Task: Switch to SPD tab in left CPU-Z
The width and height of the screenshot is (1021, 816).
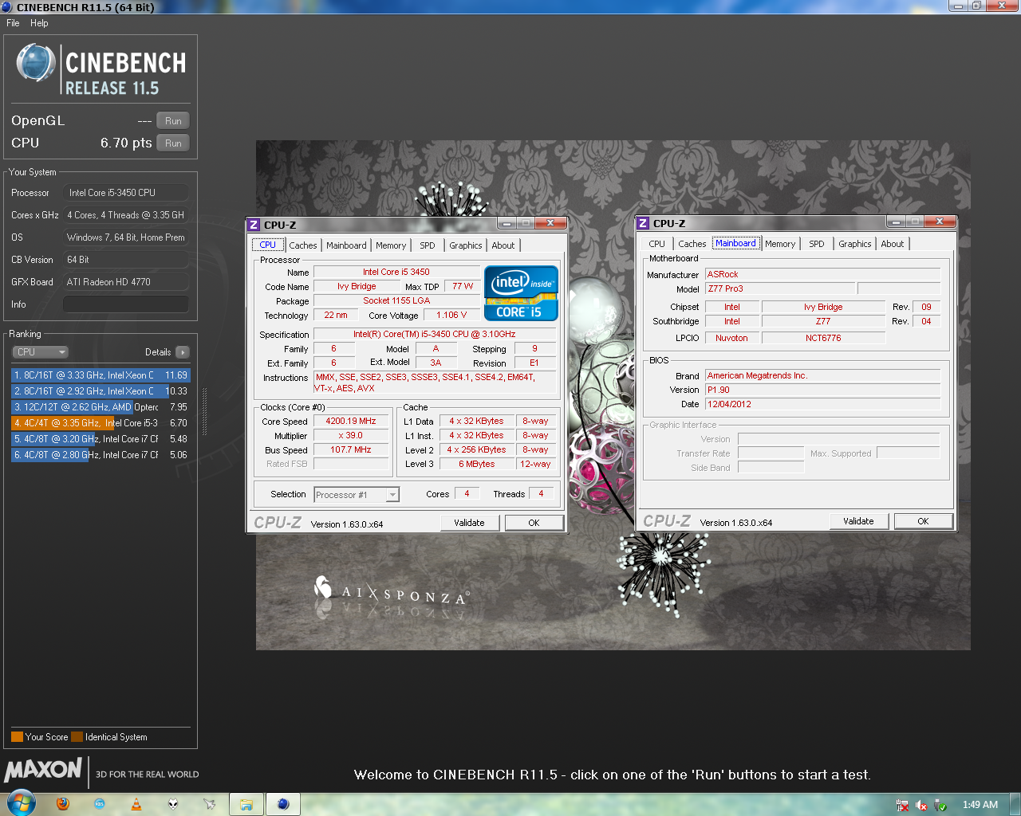Action: click(x=428, y=245)
